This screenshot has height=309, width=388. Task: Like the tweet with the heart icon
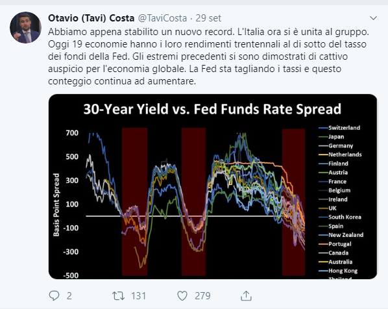pos(182,296)
